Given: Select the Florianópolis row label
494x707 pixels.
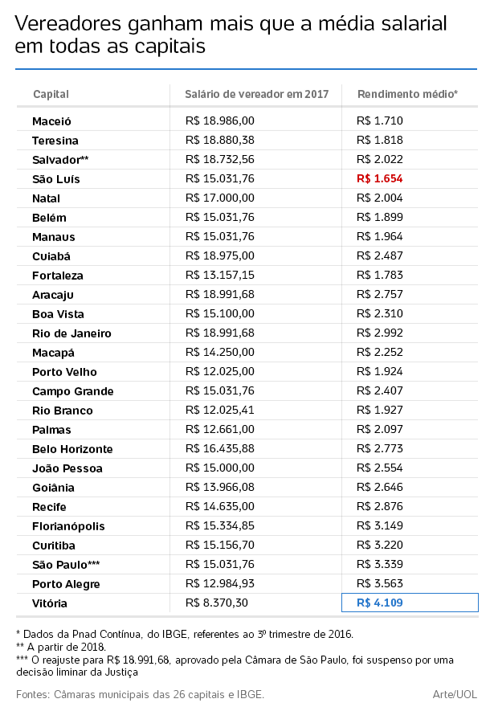Looking at the screenshot, I should click(68, 526).
